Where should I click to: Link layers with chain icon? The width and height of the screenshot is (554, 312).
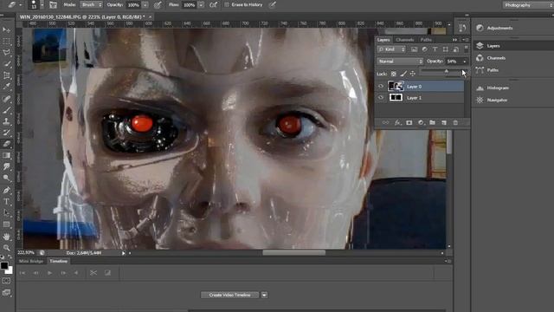[x=385, y=122]
